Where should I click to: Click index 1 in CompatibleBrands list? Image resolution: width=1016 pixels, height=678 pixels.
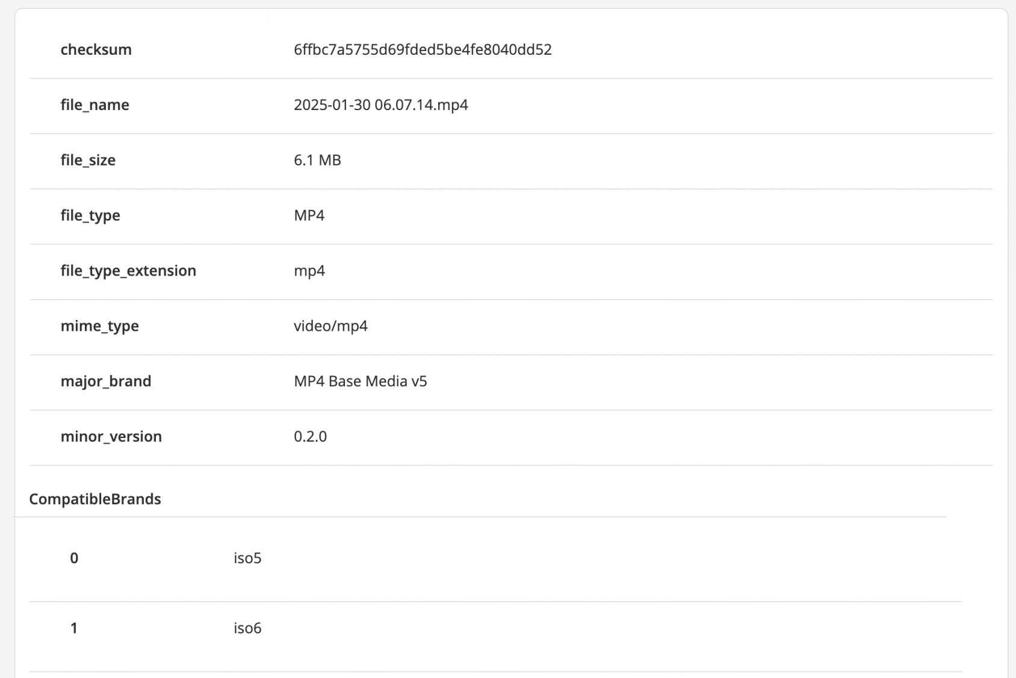point(74,628)
